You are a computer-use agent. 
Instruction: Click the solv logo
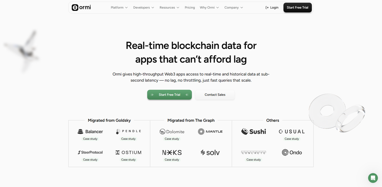pyautogui.click(x=210, y=153)
